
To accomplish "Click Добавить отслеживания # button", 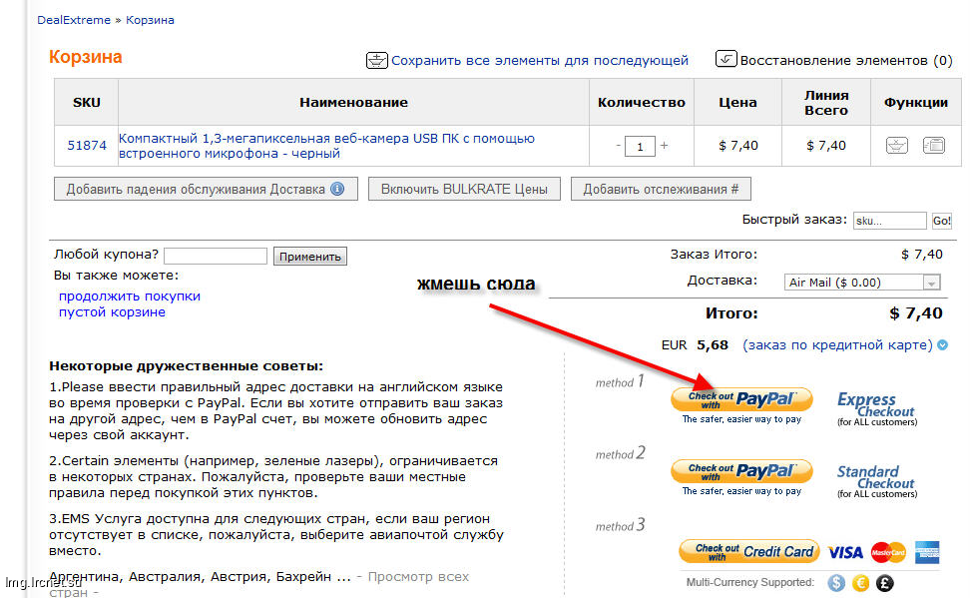I will (661, 189).
